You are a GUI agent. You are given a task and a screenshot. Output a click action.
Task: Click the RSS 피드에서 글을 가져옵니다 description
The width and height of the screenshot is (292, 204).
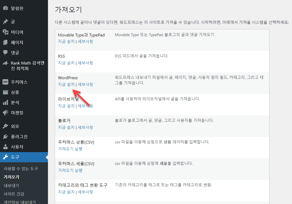[x=142, y=56]
